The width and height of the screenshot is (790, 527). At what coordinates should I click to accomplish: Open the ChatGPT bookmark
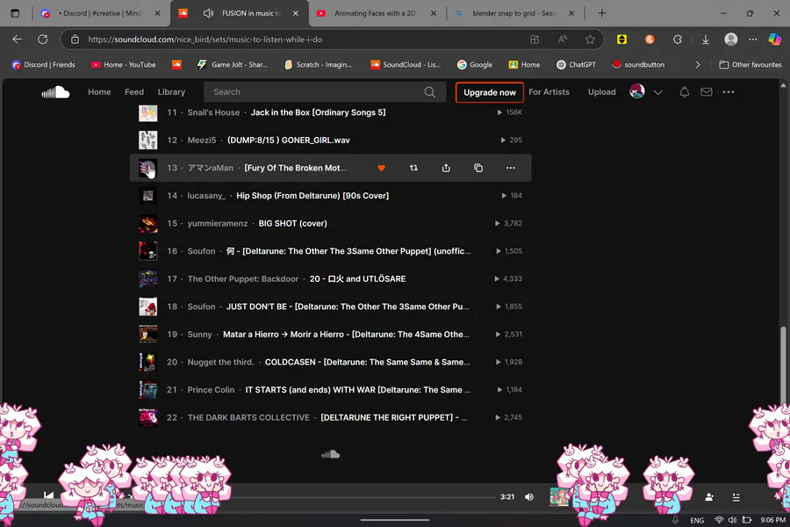click(576, 64)
